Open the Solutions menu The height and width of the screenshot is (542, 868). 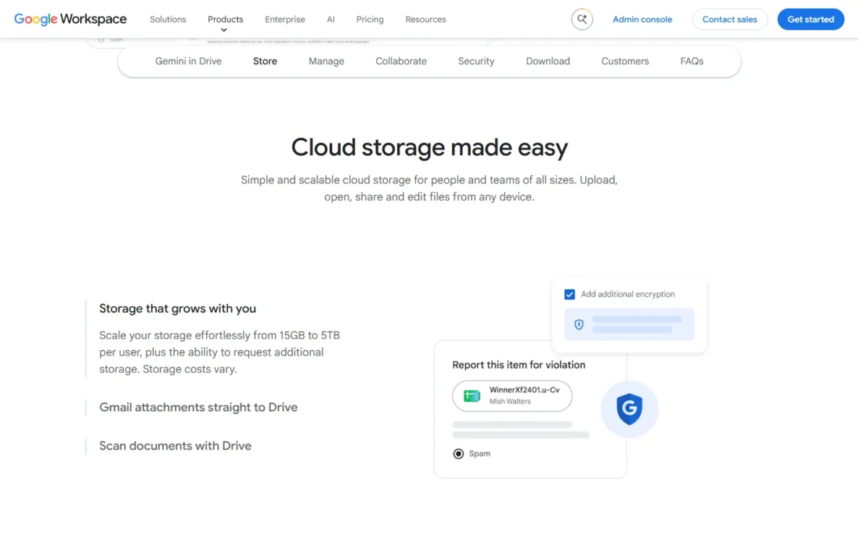coord(168,20)
